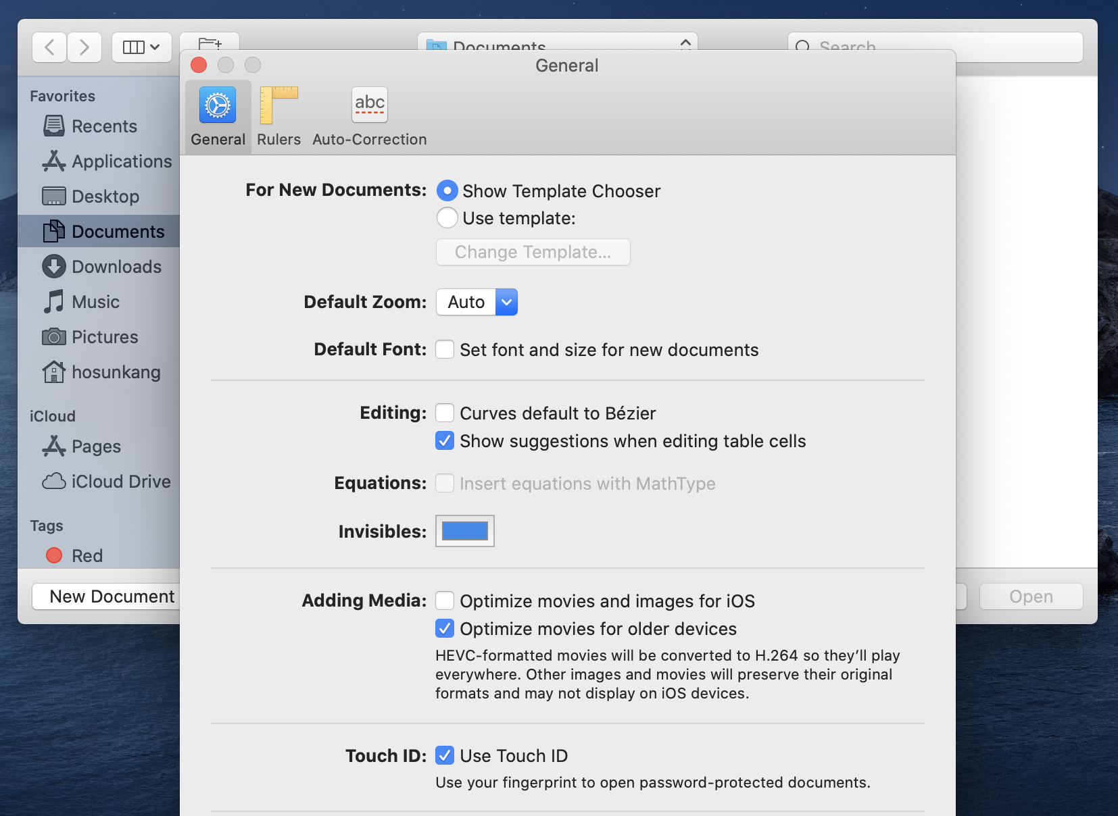Click the New Document button
Image resolution: width=1118 pixels, height=816 pixels.
[x=107, y=596]
